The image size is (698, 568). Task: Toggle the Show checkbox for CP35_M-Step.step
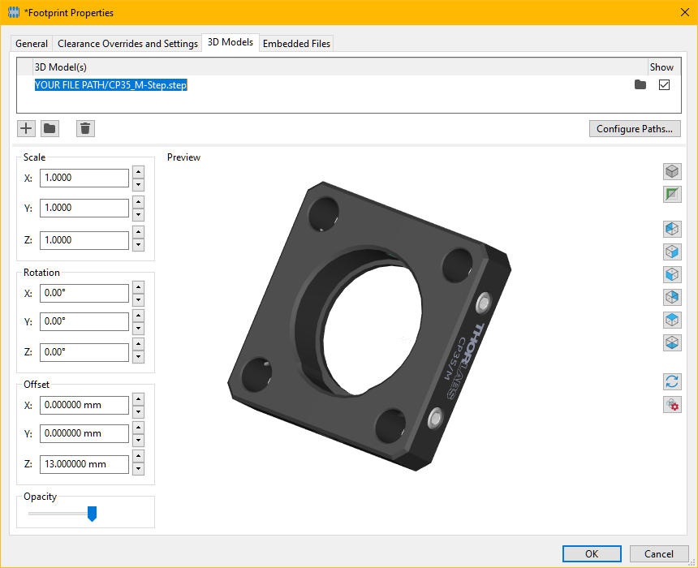[664, 84]
